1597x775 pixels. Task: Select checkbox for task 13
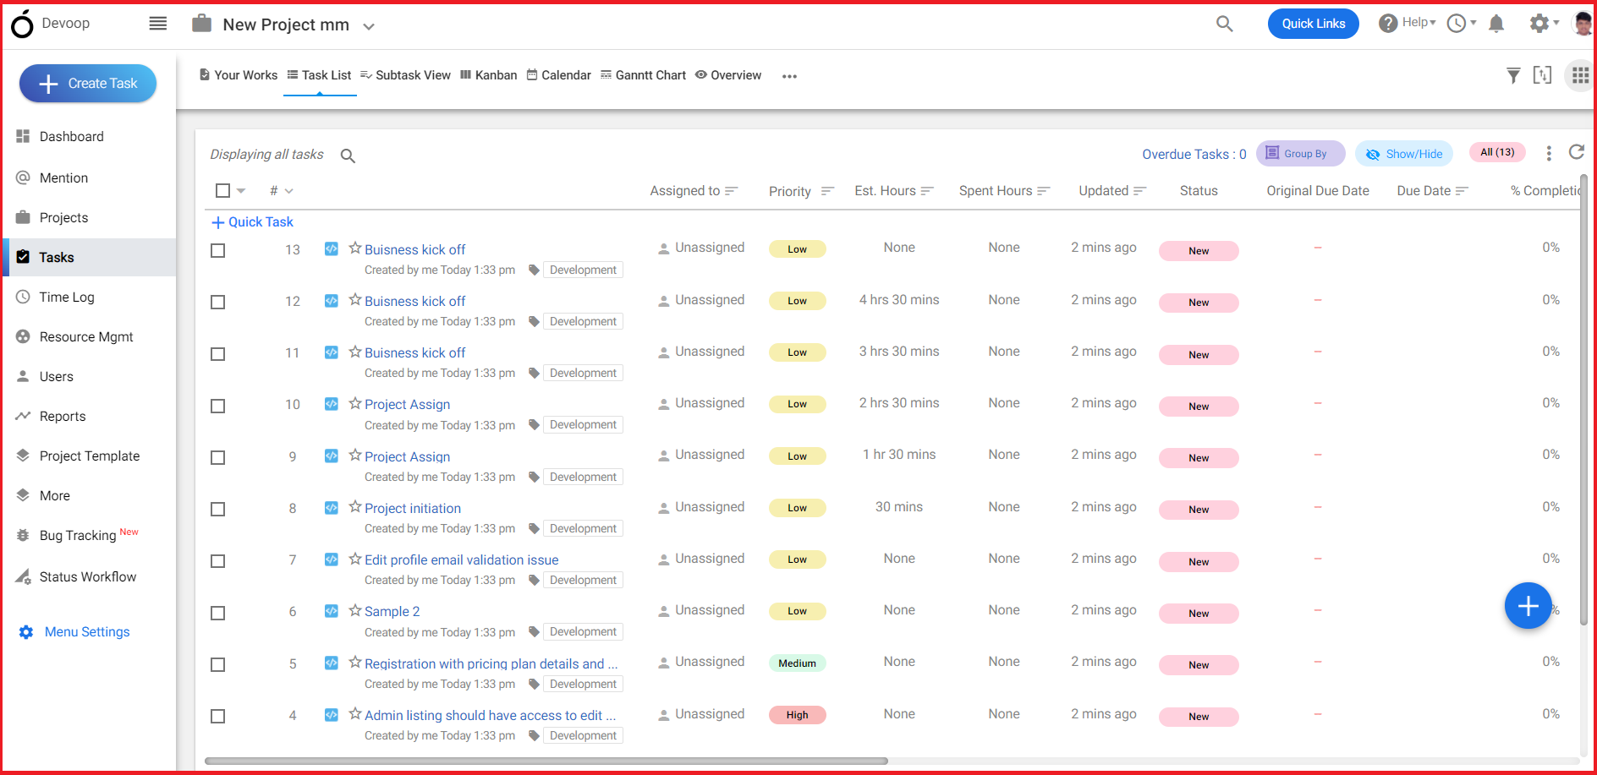coord(217,251)
